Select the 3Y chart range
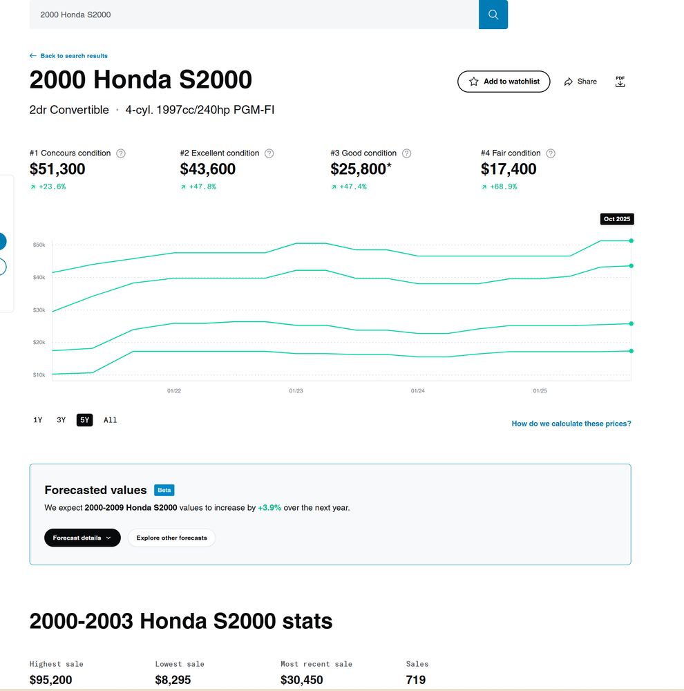684x691 pixels. (61, 420)
